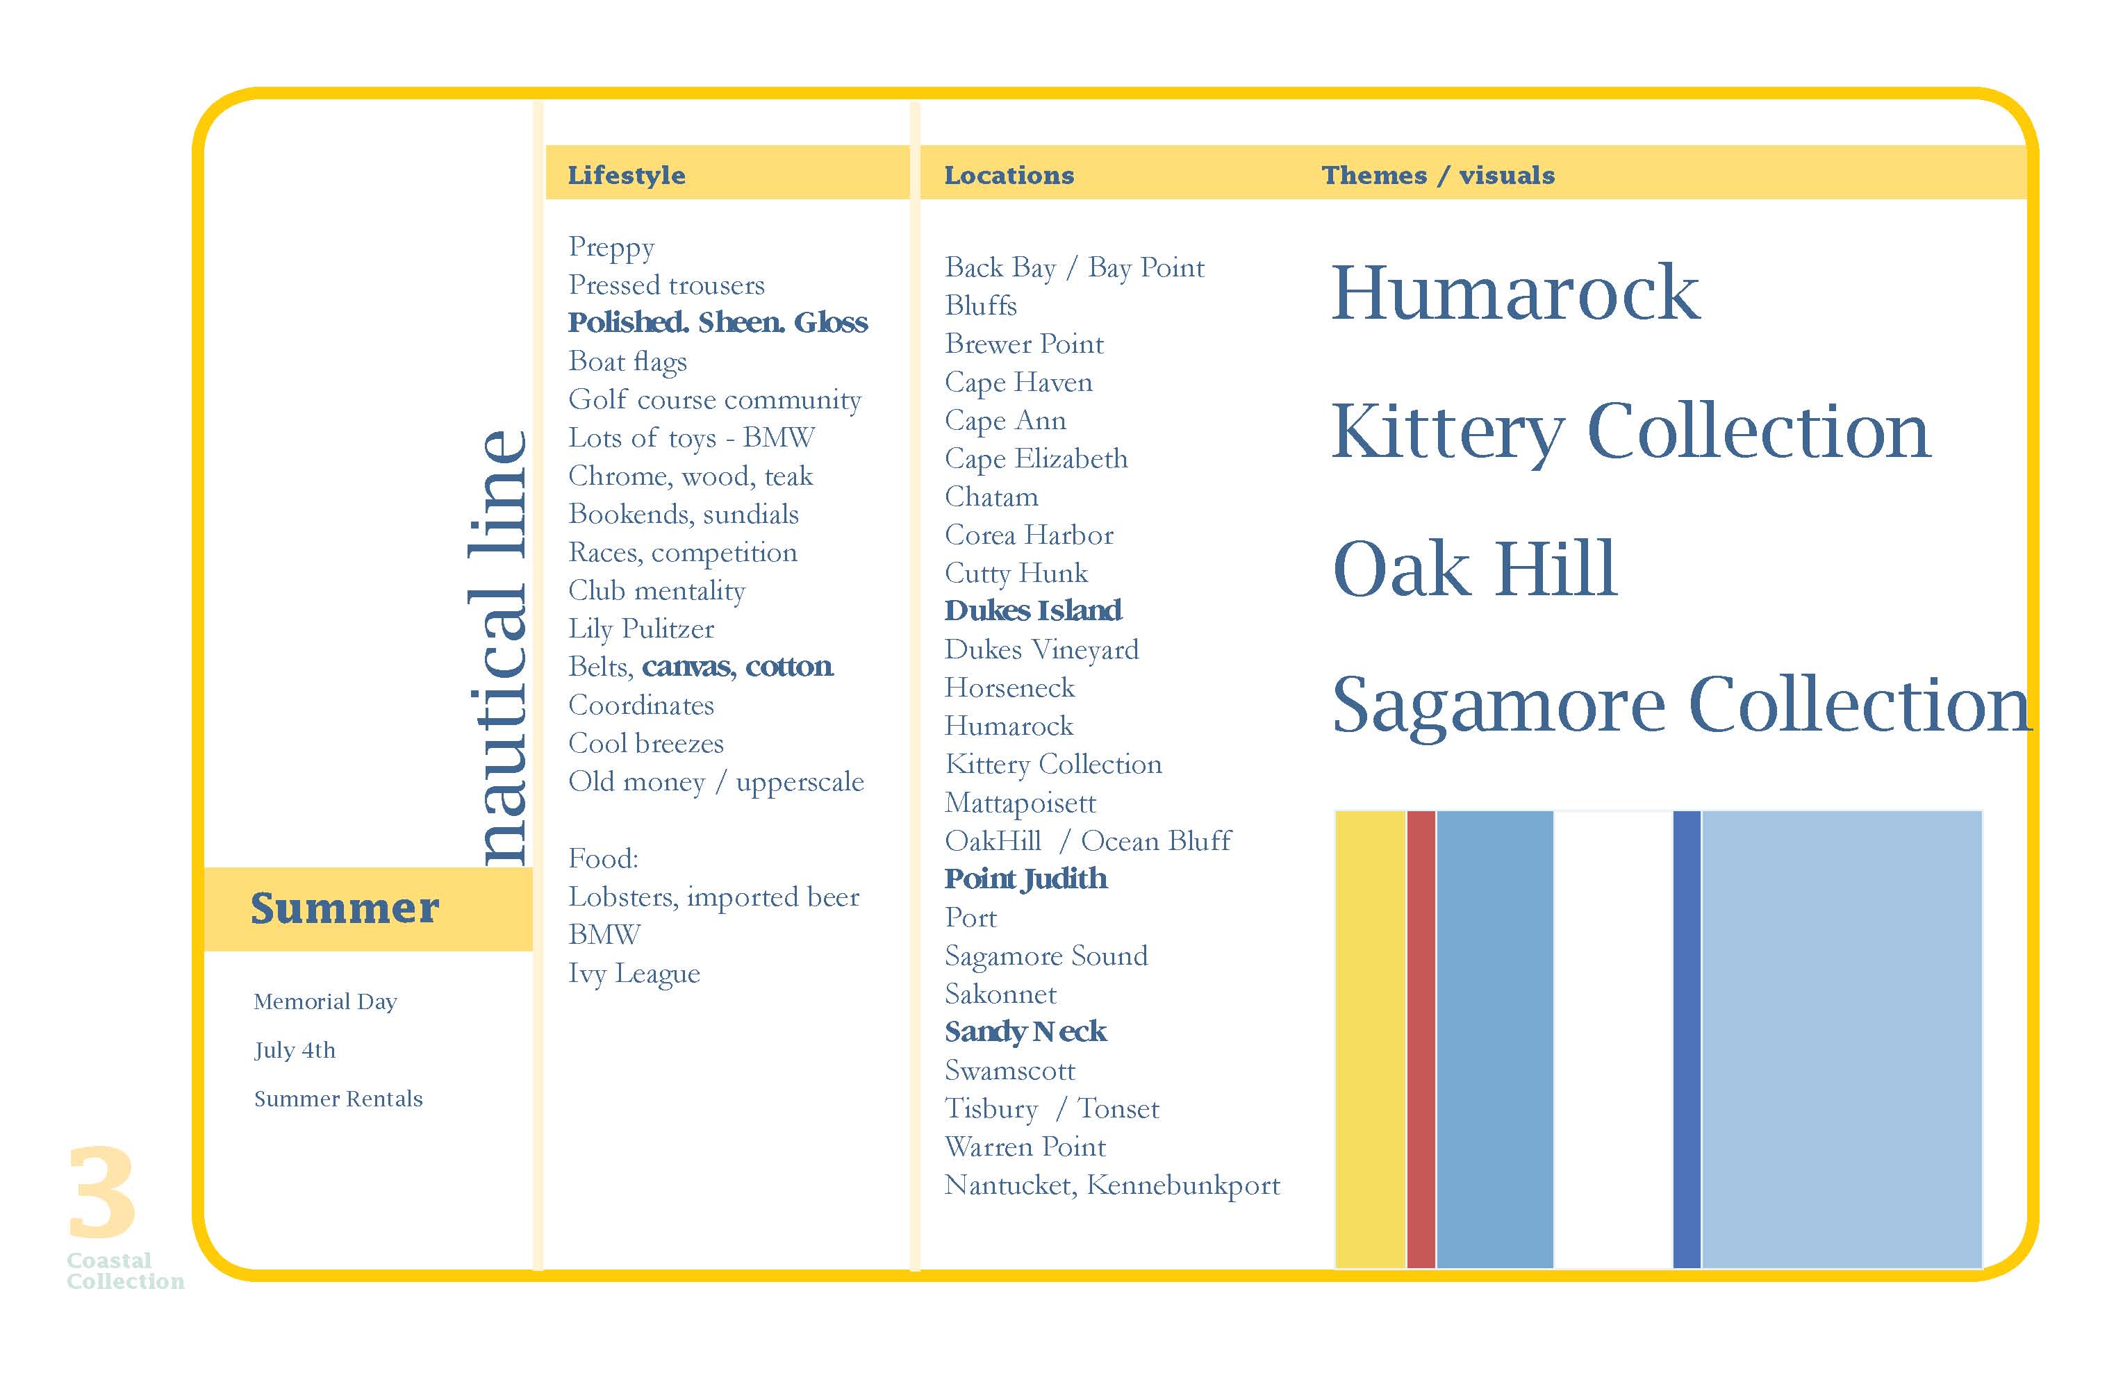Click 'Corea Harbor' location
The image size is (2107, 1389).
pos(1030,535)
